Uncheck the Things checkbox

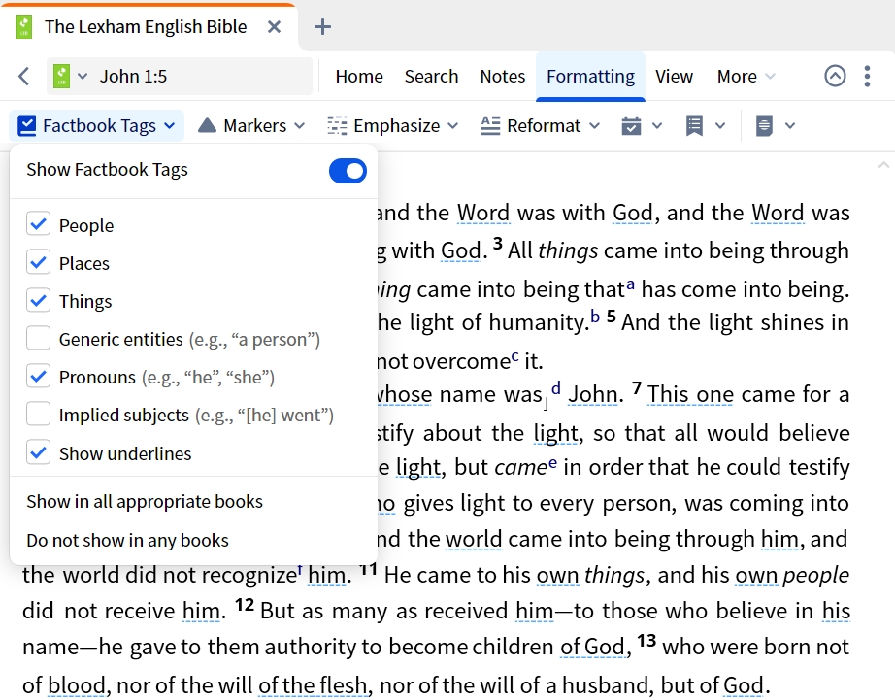click(x=38, y=300)
